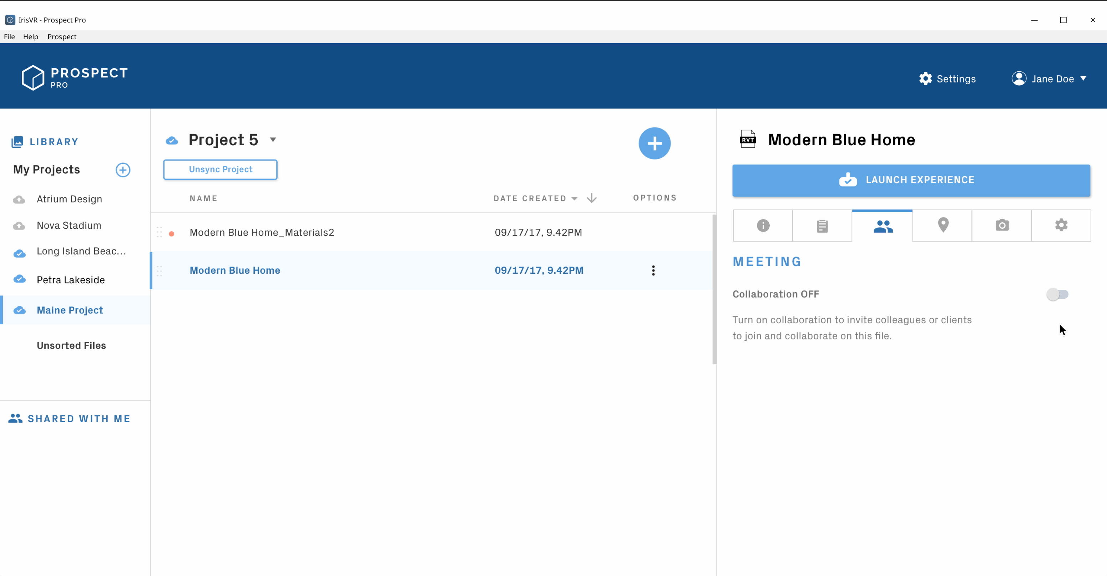Click the highlighted 09/17/17 date of Modern Blue Home
Viewport: 1107px width, 576px height.
(x=539, y=271)
